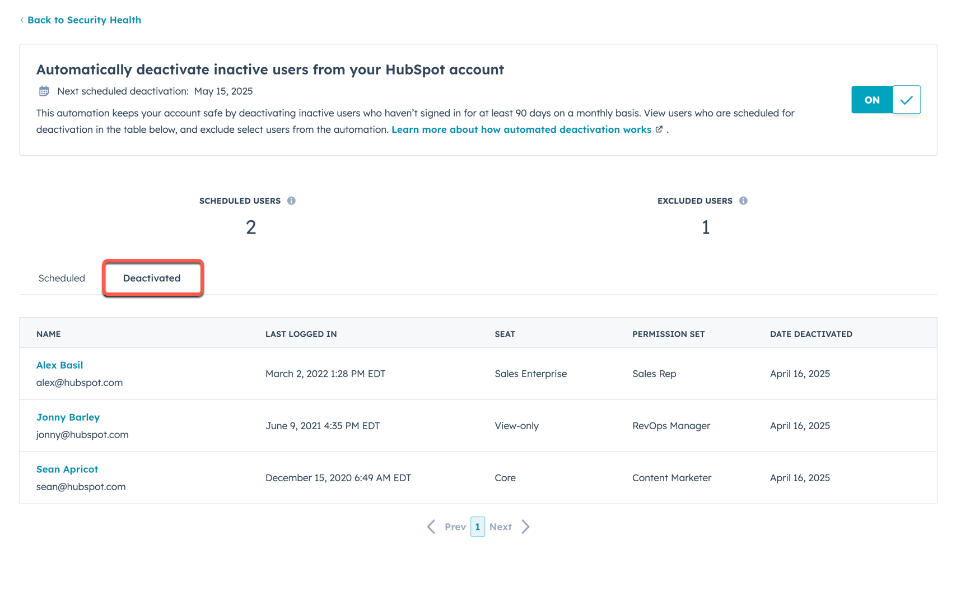Viewport: 956px width, 600px height.
Task: Open the info tooltip next to SCHEDULED USERS
Action: tap(291, 201)
